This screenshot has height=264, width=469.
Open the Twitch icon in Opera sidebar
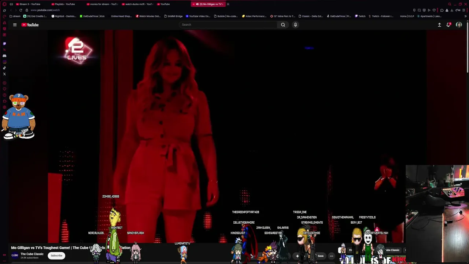[x=4, y=43]
